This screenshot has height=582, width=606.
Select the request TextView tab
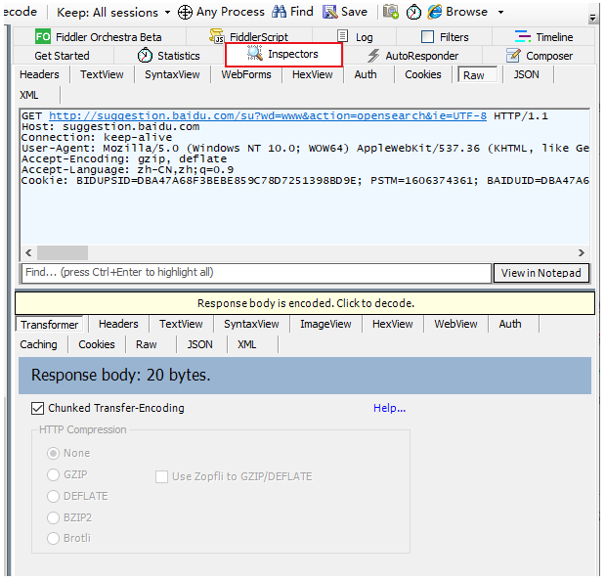coord(102,74)
